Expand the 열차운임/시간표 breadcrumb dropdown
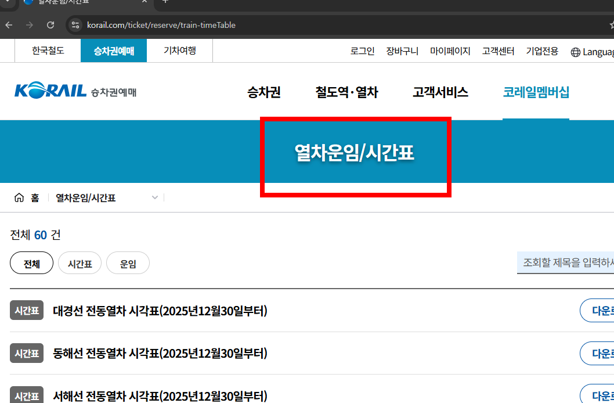 point(154,197)
